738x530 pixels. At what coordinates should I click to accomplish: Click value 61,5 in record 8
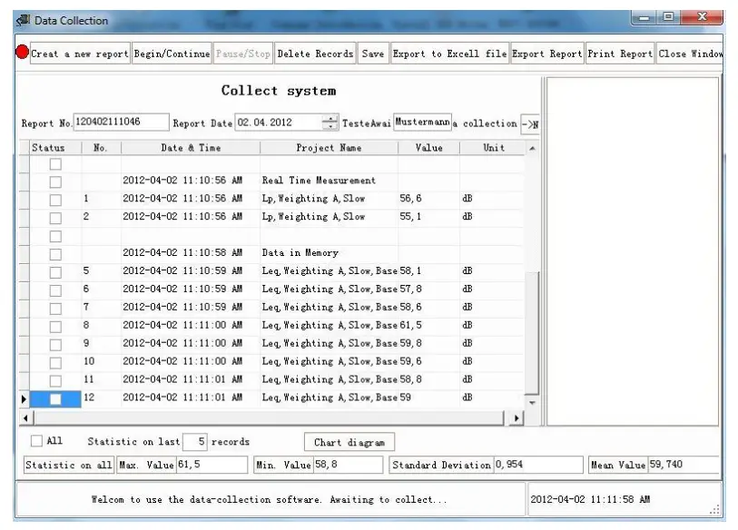tap(410, 325)
